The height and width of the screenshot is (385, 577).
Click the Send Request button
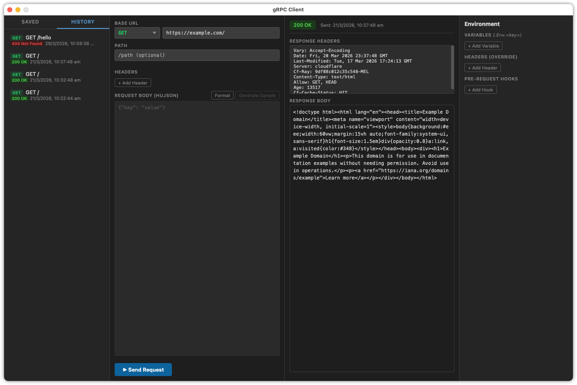click(143, 370)
